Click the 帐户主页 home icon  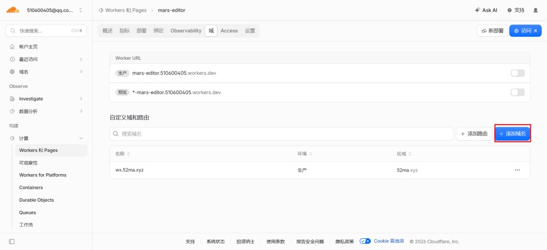tap(12, 47)
